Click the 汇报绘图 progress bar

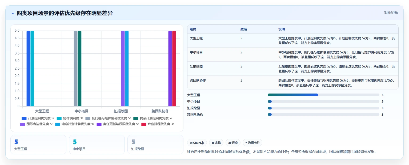323,108
